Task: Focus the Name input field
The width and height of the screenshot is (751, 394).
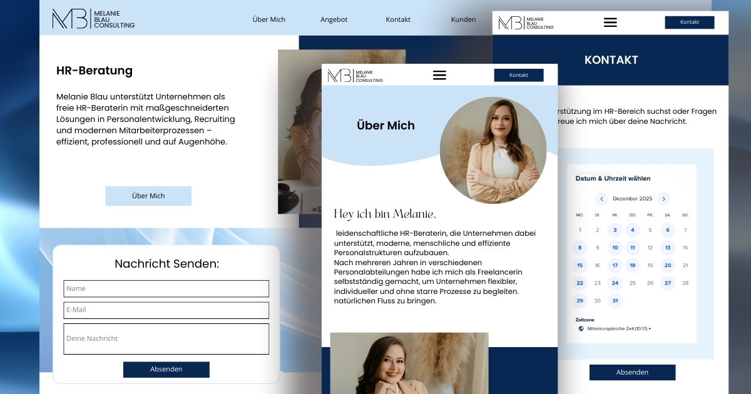Action: [x=166, y=288]
